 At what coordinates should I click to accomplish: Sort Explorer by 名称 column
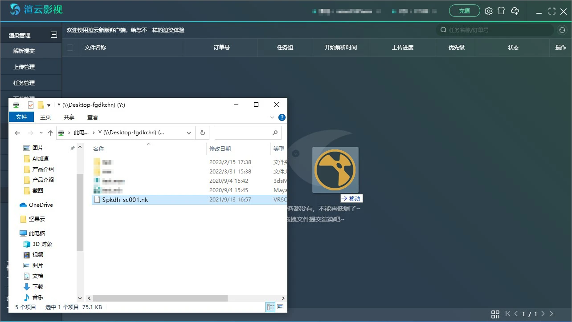click(x=98, y=149)
